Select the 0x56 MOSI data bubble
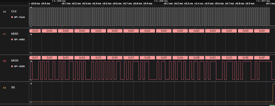The height and width of the screenshot is (106, 275). (x=115, y=58)
